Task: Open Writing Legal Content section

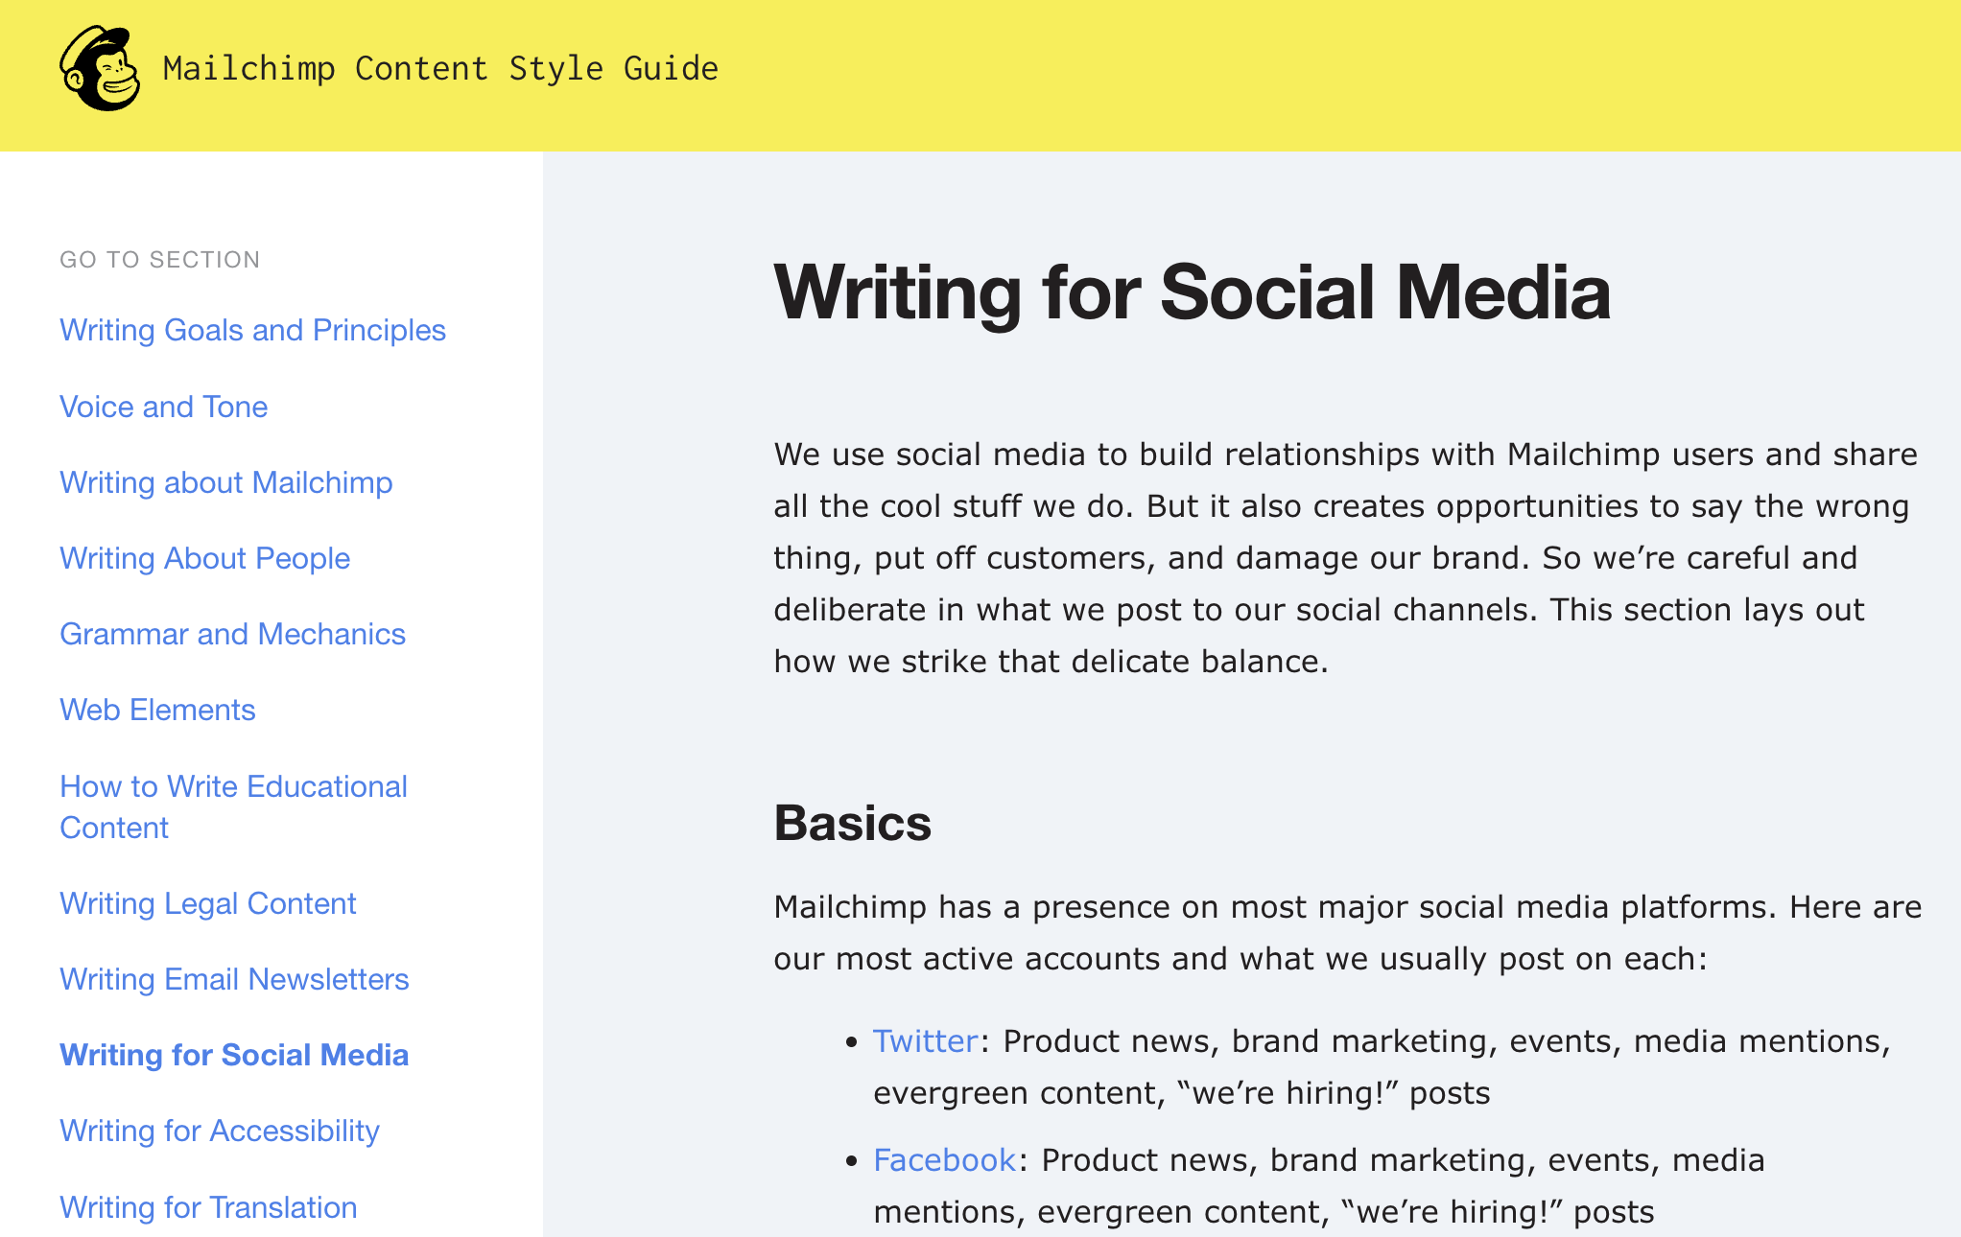Action: (207, 903)
